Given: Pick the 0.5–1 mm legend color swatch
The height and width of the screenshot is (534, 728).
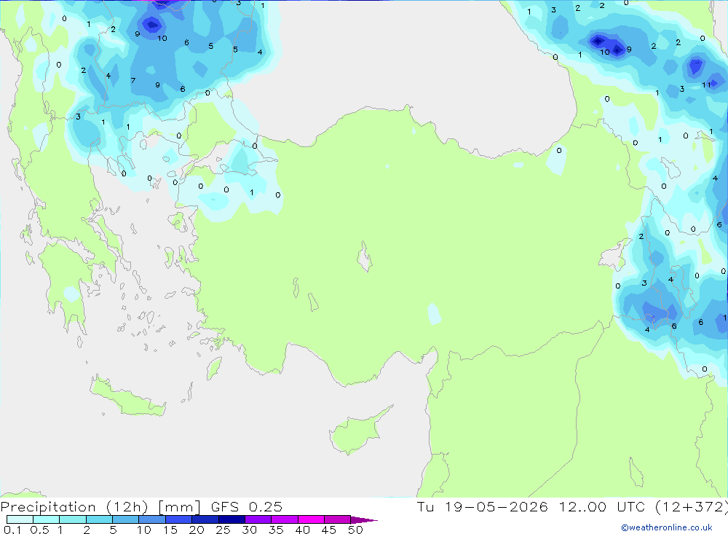Looking at the screenshot, I should pos(47,519).
